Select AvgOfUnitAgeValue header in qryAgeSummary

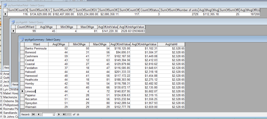144,44
